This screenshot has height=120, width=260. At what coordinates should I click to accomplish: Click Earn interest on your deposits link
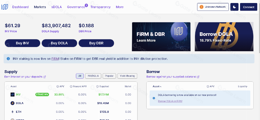[23, 77]
